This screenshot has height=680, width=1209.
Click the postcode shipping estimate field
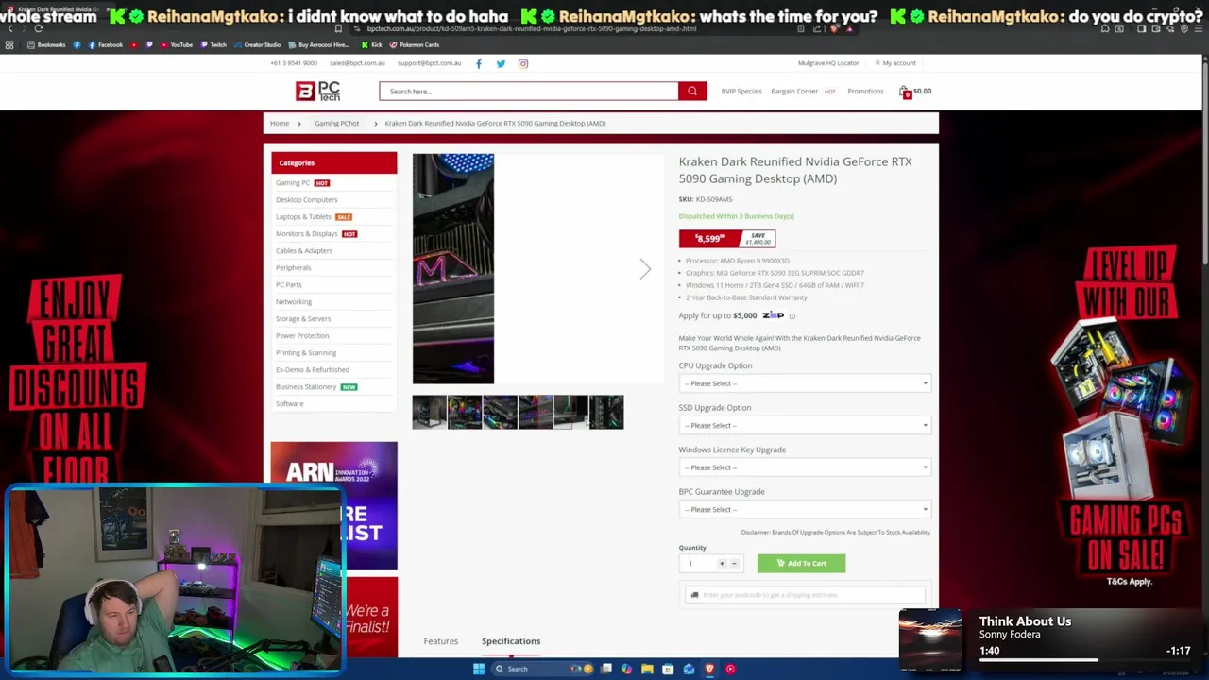point(805,595)
